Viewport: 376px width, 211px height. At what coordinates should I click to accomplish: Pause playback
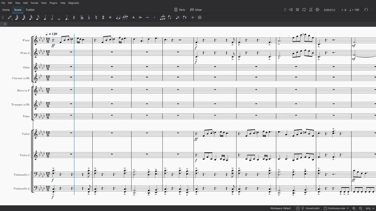(298, 10)
